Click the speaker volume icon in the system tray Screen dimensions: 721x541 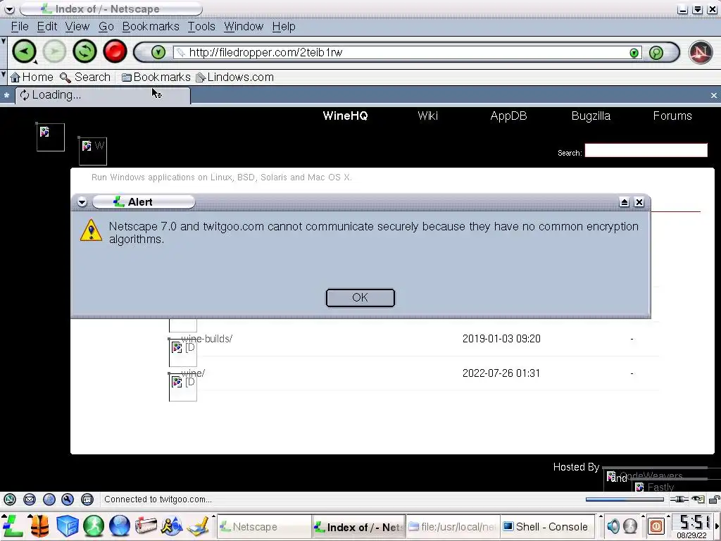[x=613, y=526]
